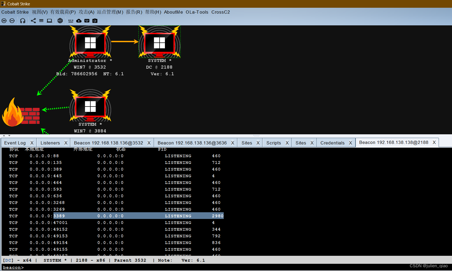Close the Scripts tab
452x271 pixels.
tap(287, 143)
